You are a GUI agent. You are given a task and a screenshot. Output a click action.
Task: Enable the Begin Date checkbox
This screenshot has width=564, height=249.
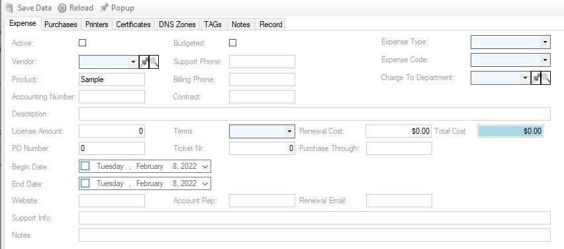point(85,166)
